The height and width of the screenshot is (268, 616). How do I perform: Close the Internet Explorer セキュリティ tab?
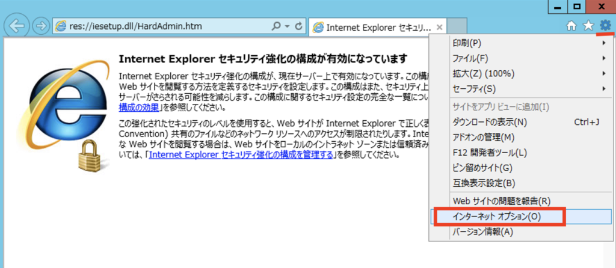click(440, 28)
